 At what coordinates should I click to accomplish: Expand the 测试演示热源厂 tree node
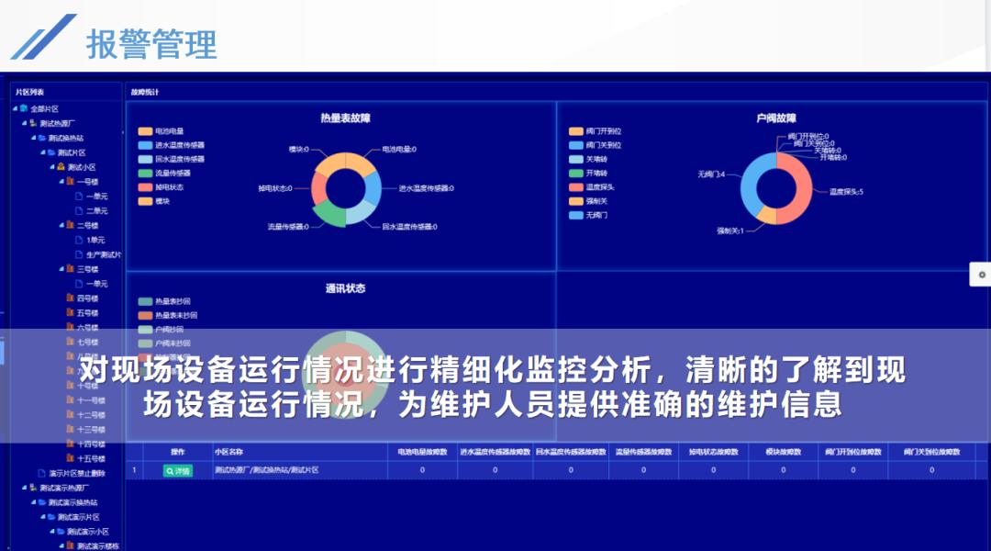[24, 487]
